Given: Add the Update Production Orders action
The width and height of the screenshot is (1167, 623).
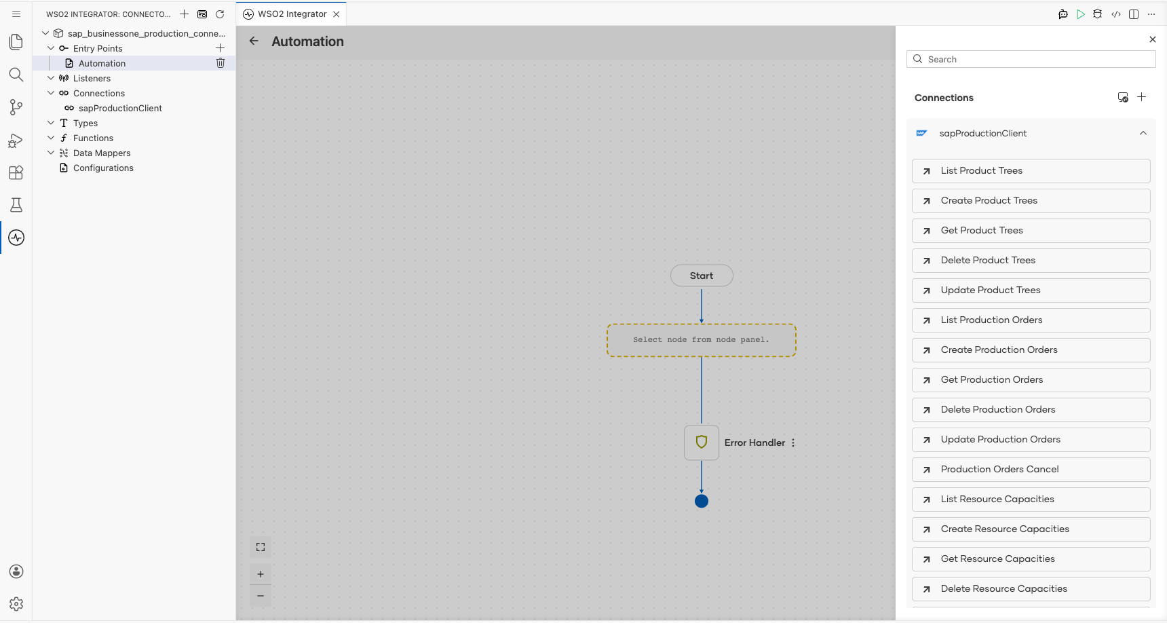Looking at the screenshot, I should (1031, 440).
